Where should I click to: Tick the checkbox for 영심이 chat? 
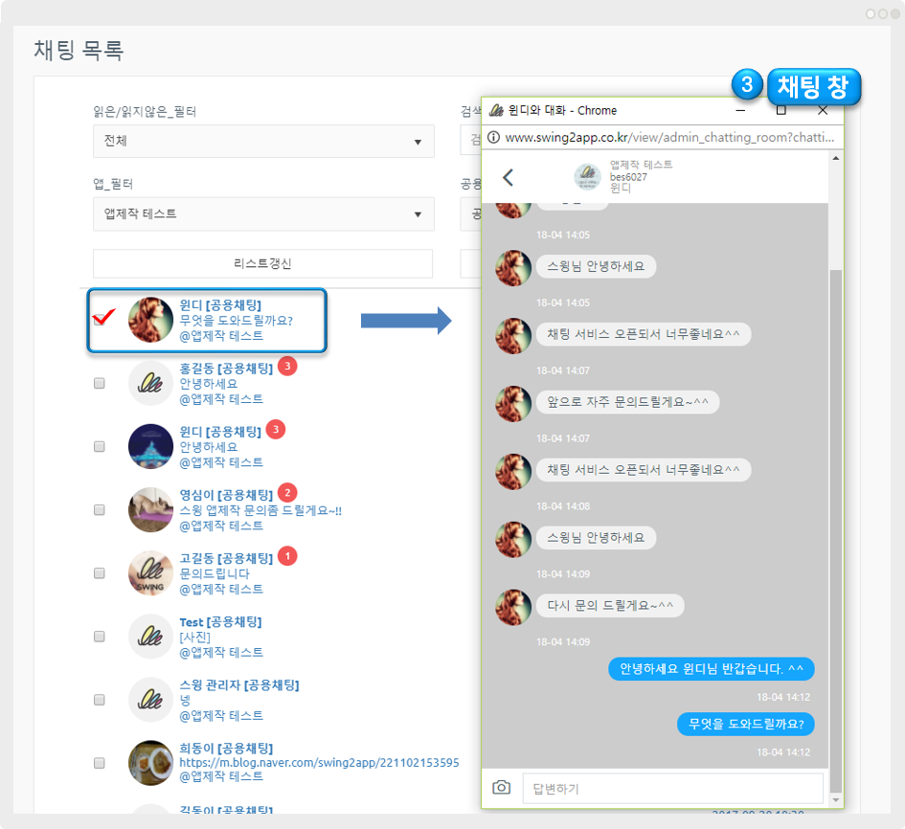(100, 510)
